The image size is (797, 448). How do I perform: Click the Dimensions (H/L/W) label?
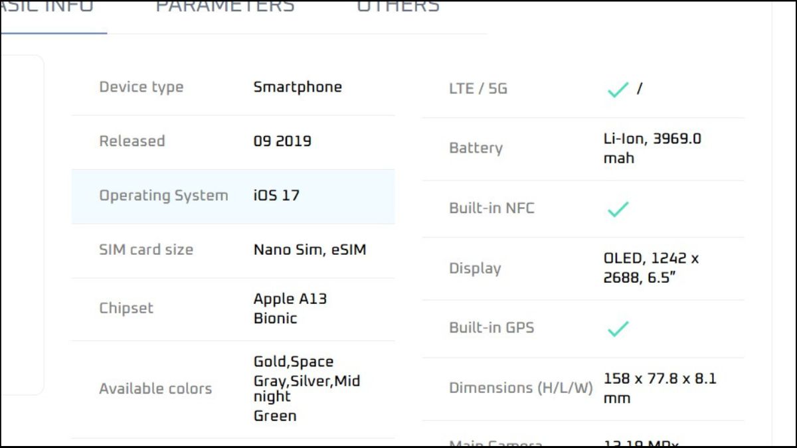pos(521,388)
